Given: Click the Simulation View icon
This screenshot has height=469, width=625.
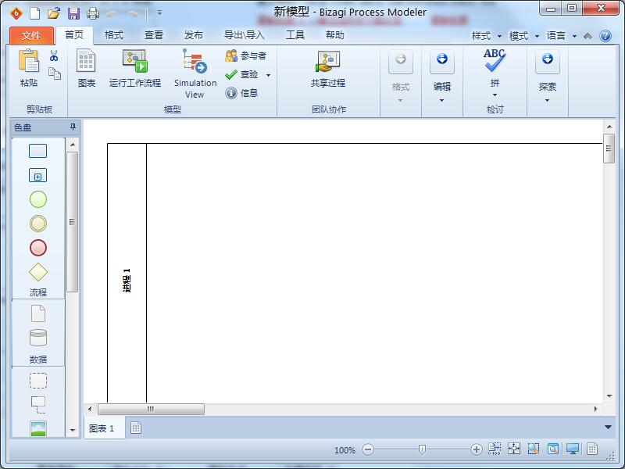Looking at the screenshot, I should 195,63.
